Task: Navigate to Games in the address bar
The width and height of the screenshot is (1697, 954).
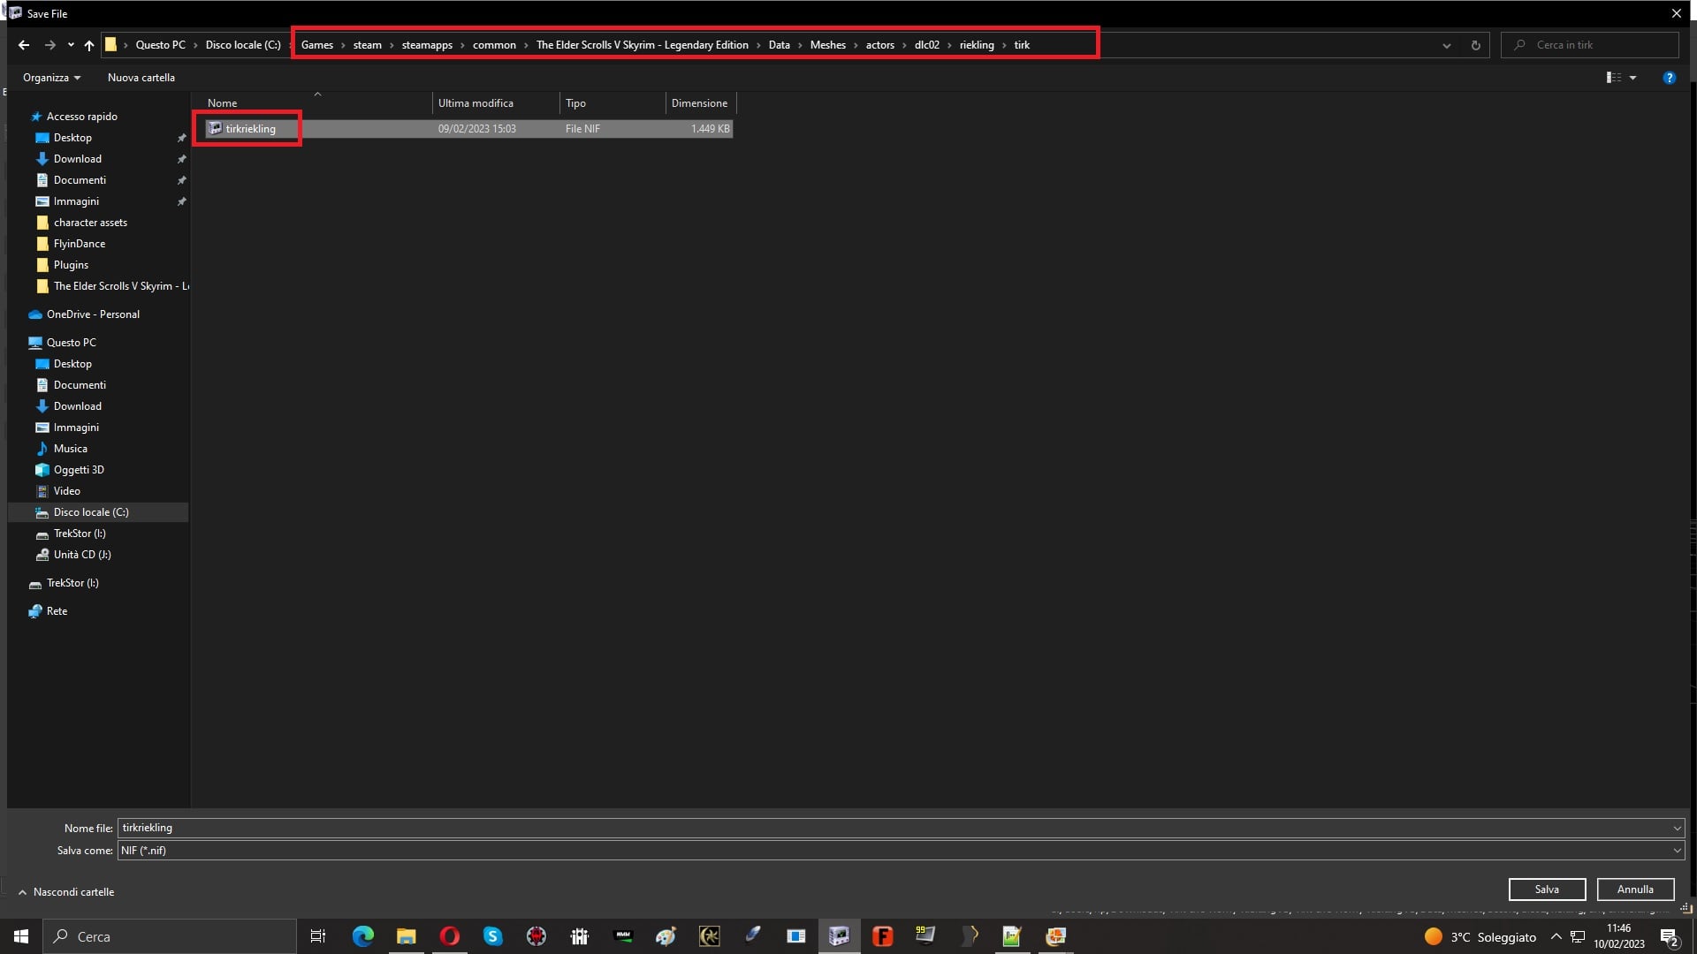Action: [317, 45]
